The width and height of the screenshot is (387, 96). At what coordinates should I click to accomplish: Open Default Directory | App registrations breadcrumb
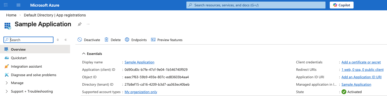click(x=55, y=15)
